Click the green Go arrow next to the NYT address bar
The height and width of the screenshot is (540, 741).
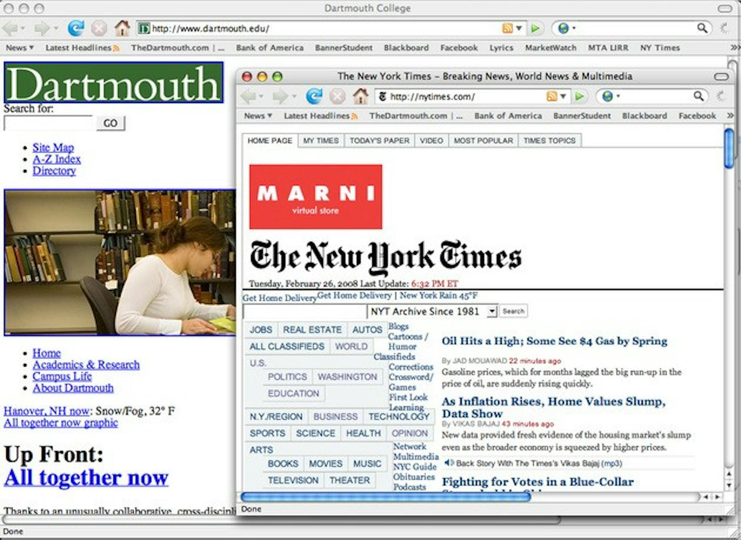(x=579, y=96)
